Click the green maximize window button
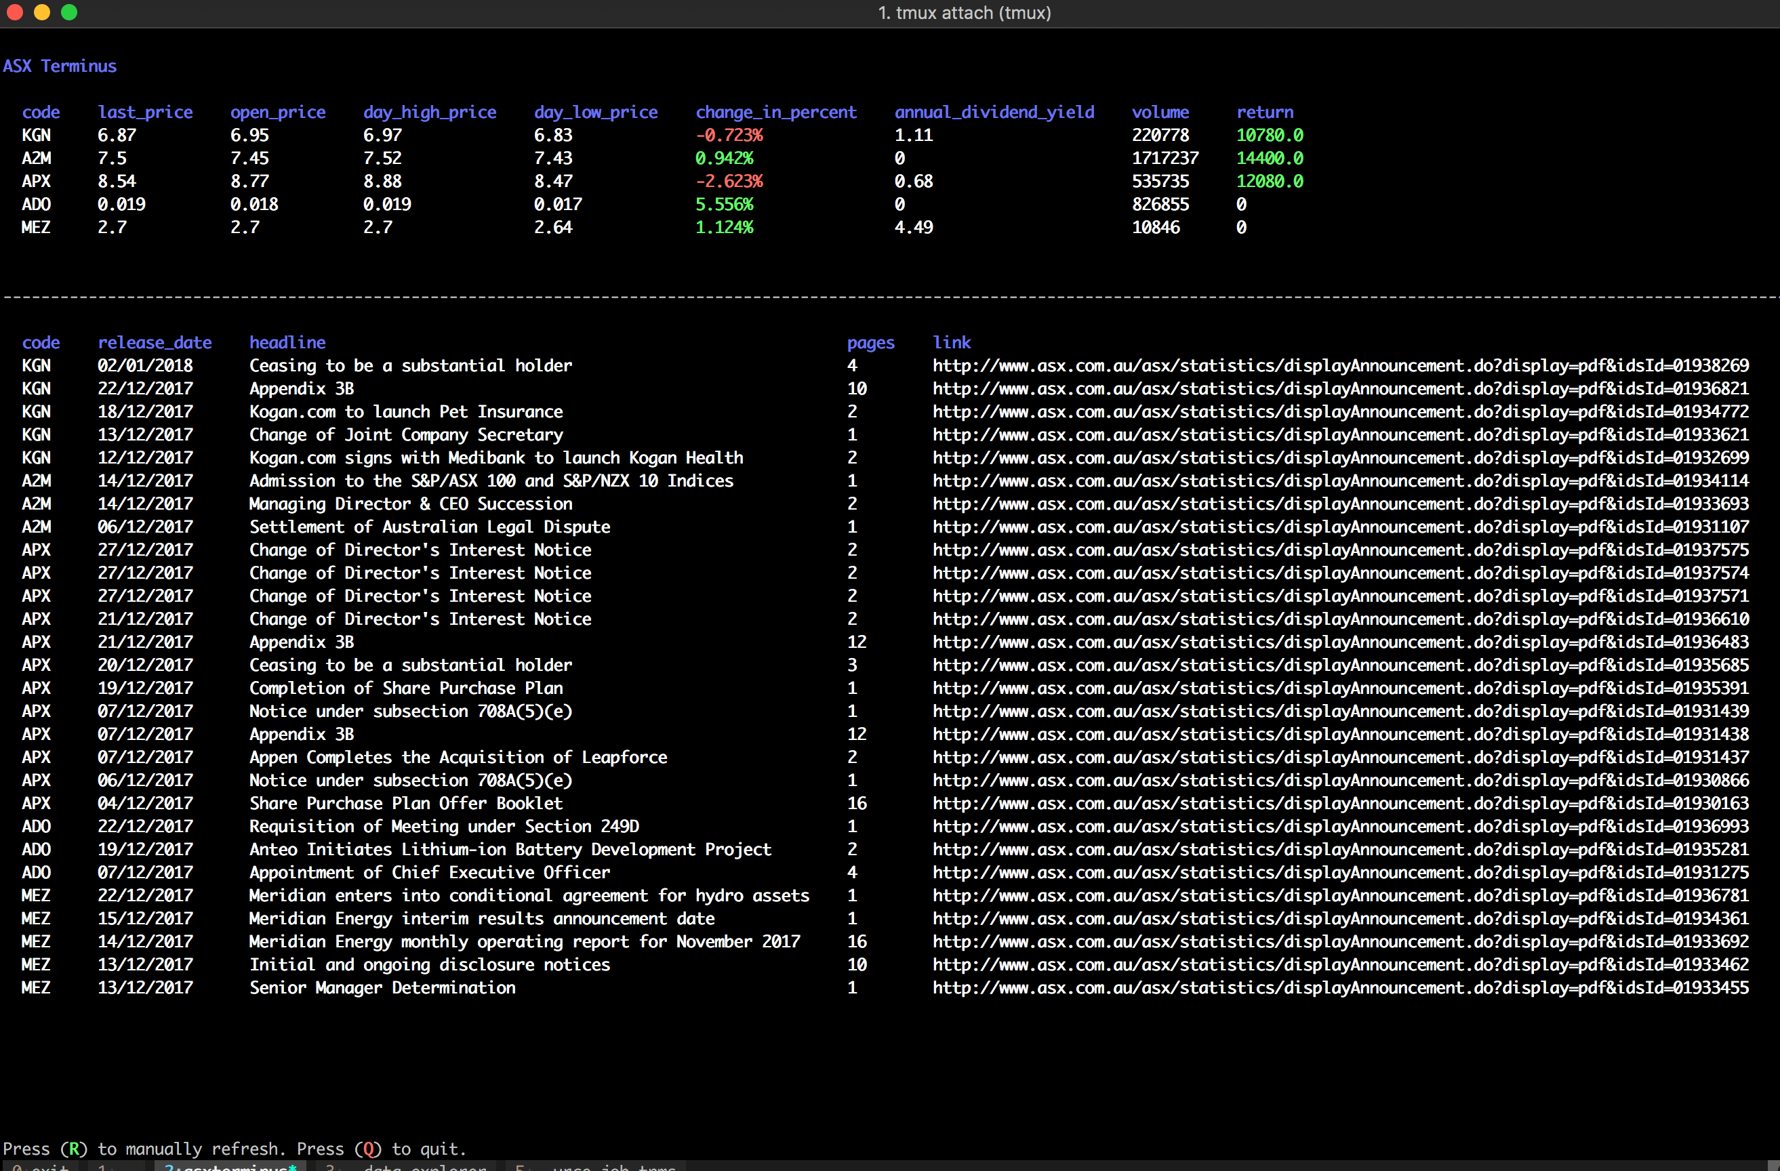The height and width of the screenshot is (1171, 1780). tap(69, 12)
